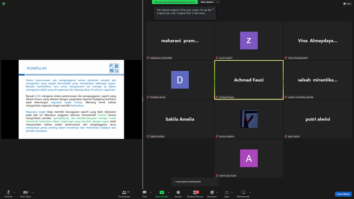Click the muted mic icon beside Destalia Ajrina
354x199 pixels.
pyautogui.click(x=148, y=97)
